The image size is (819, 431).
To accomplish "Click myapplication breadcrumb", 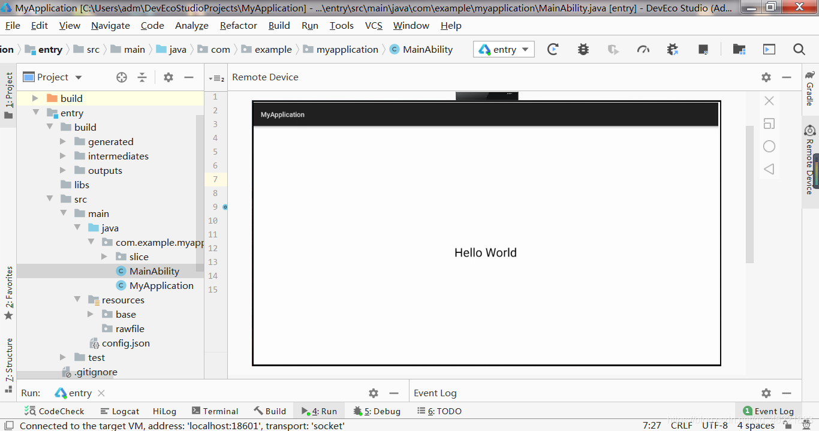I will (341, 50).
